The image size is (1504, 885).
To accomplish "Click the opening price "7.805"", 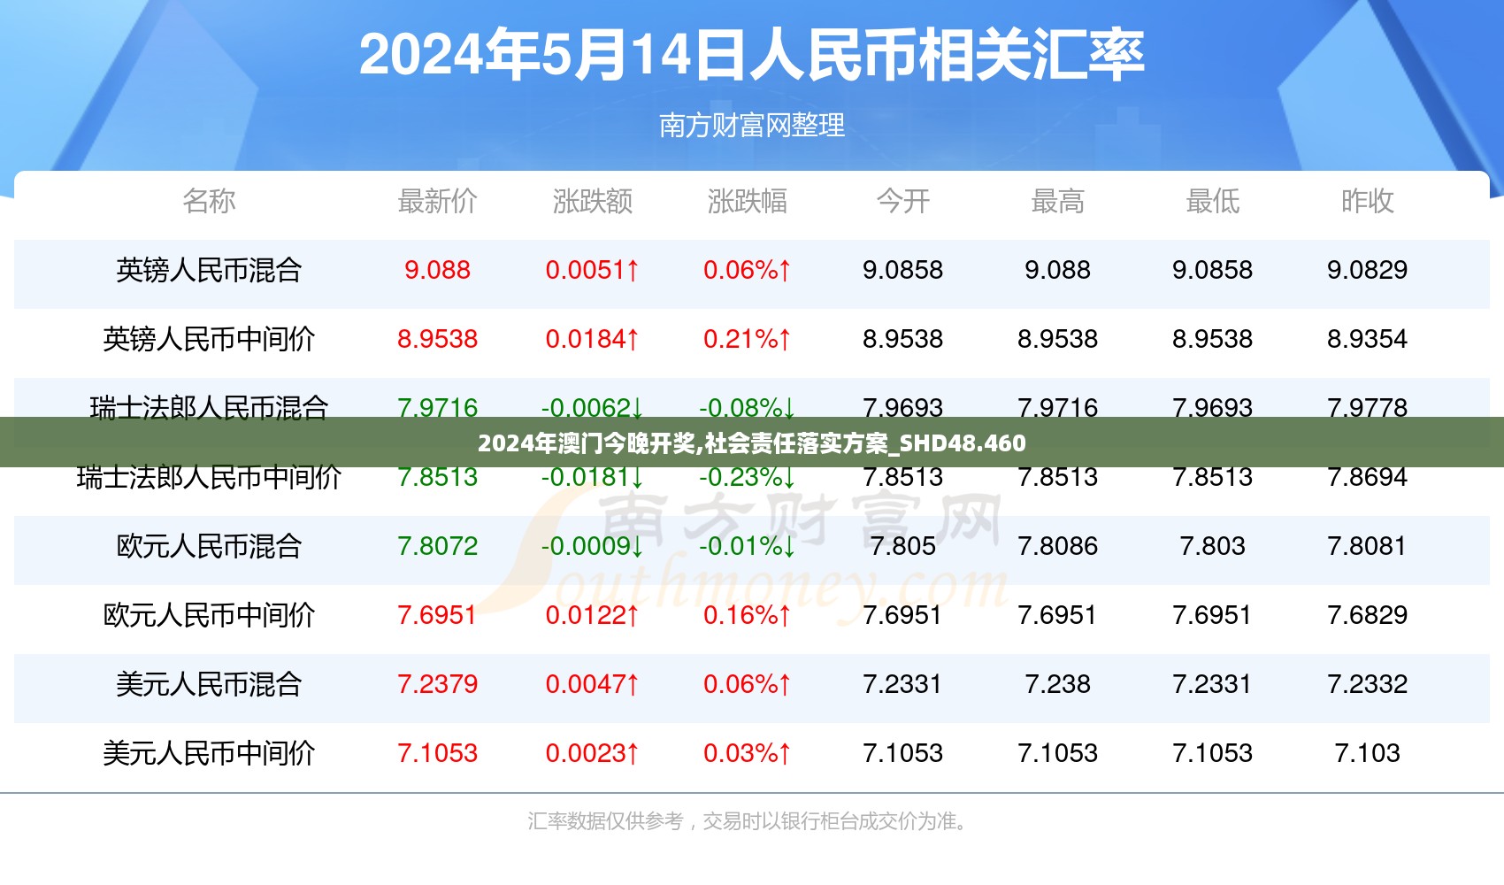I will [902, 546].
